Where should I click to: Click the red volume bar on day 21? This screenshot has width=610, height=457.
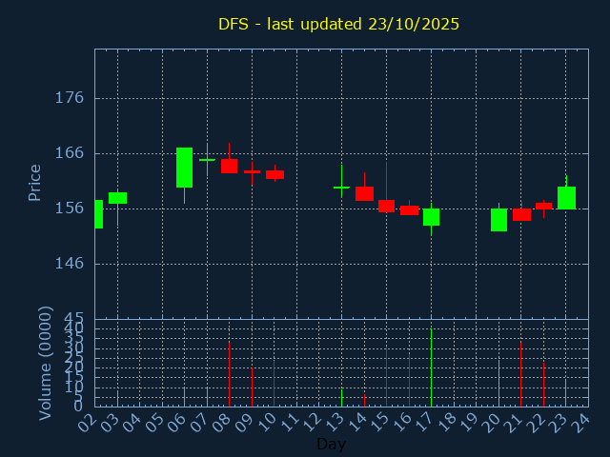[520, 374]
